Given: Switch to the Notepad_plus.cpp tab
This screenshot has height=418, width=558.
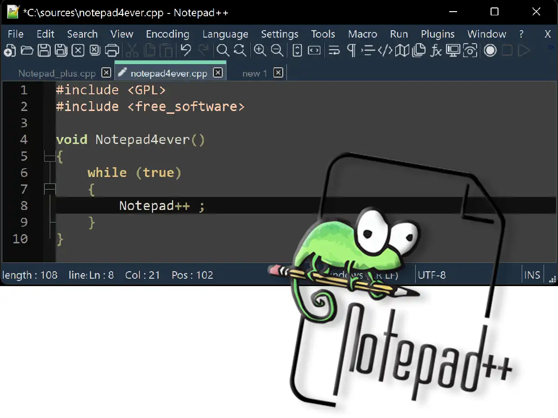Looking at the screenshot, I should [x=57, y=73].
